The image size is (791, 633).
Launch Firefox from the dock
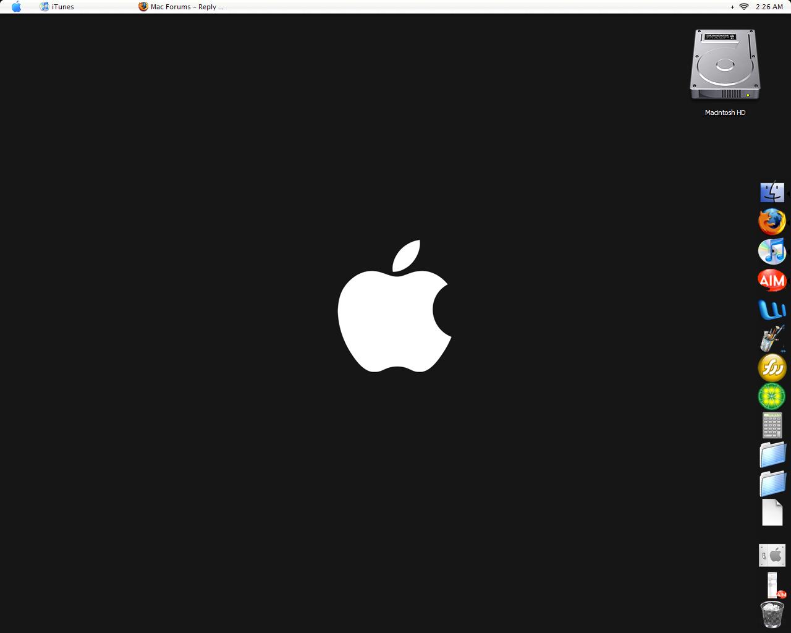(x=772, y=221)
